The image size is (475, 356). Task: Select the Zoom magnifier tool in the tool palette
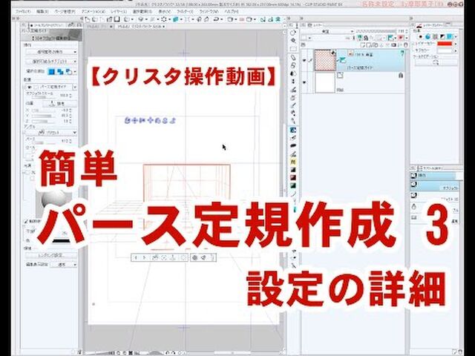tap(293, 41)
